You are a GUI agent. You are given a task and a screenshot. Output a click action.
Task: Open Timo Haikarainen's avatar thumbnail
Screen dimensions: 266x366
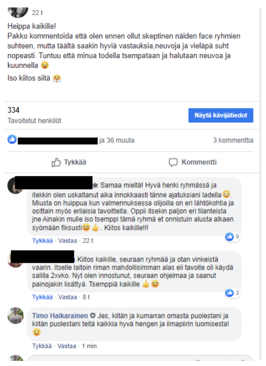[16, 315]
